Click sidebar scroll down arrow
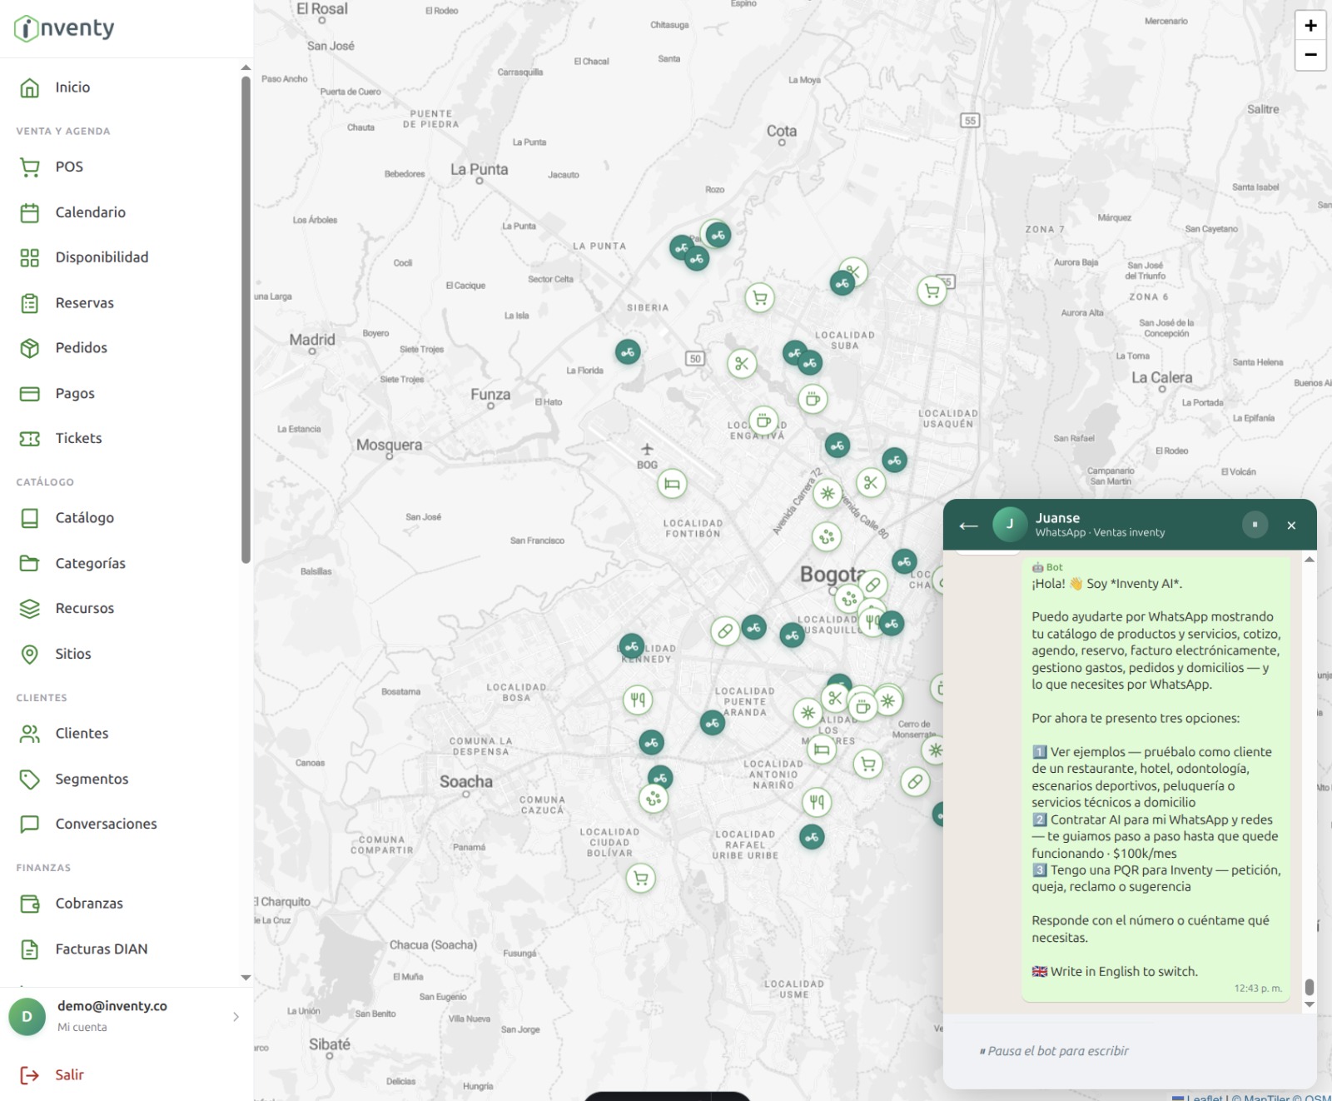 246,978
